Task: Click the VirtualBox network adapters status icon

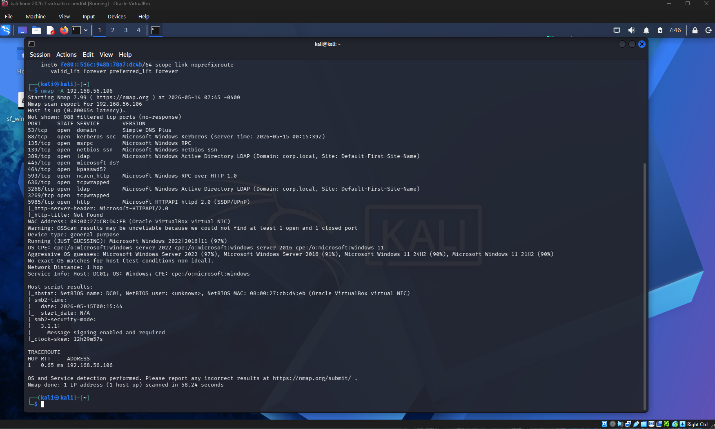Action: (628, 424)
